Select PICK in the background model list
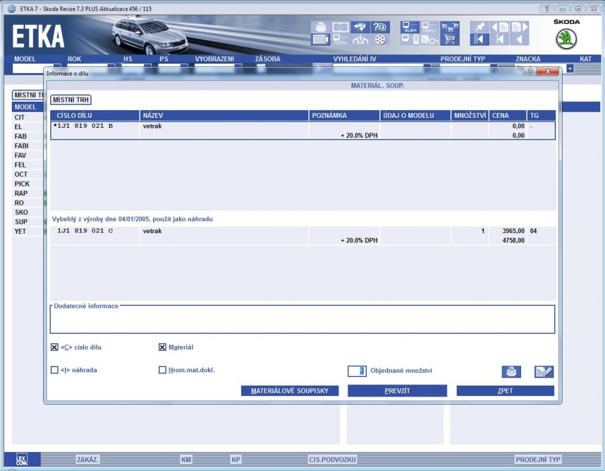Viewport: 605px width, 471px height. click(x=22, y=184)
